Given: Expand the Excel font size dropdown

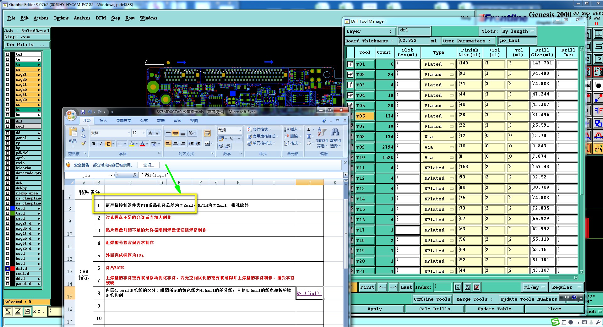Looking at the screenshot, I should pyautogui.click(x=144, y=133).
